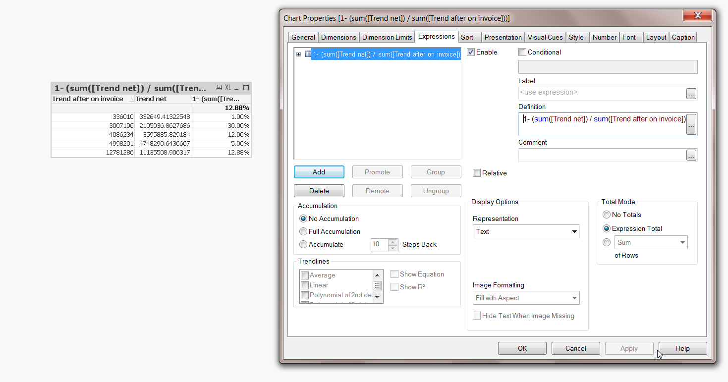Click the 30.00% cell in table
Viewport: 728px width, 382px height.
pyautogui.click(x=221, y=126)
